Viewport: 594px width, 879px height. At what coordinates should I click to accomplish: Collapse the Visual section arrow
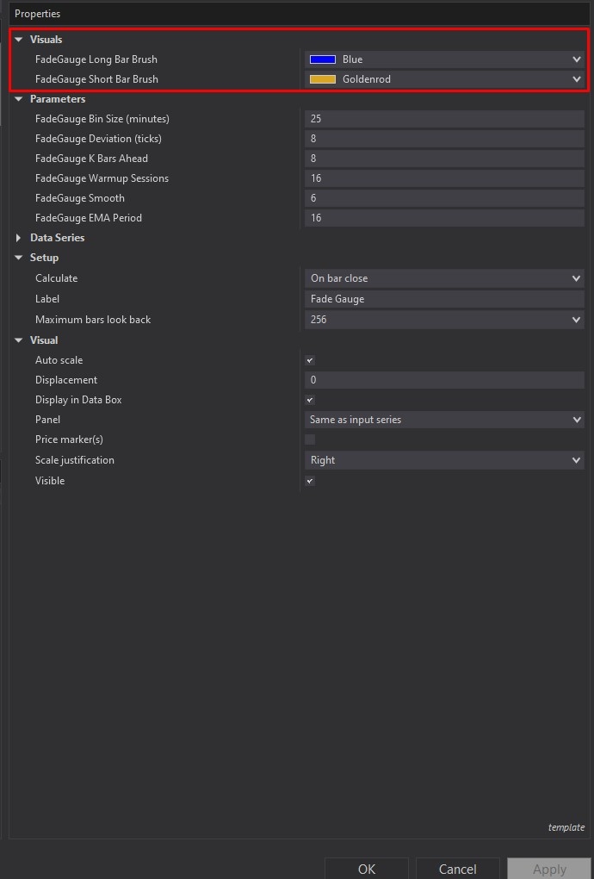click(19, 340)
